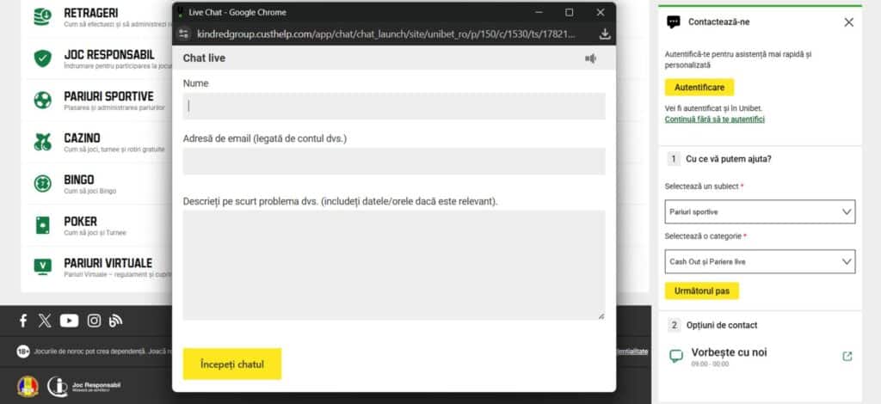Open the RSS blog feed icon
The image size is (881, 404).
pos(115,321)
